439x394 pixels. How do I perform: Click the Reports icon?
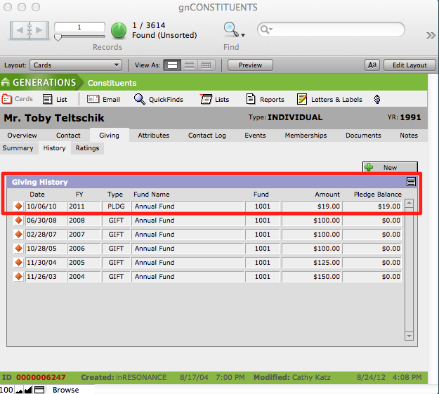tap(265, 100)
